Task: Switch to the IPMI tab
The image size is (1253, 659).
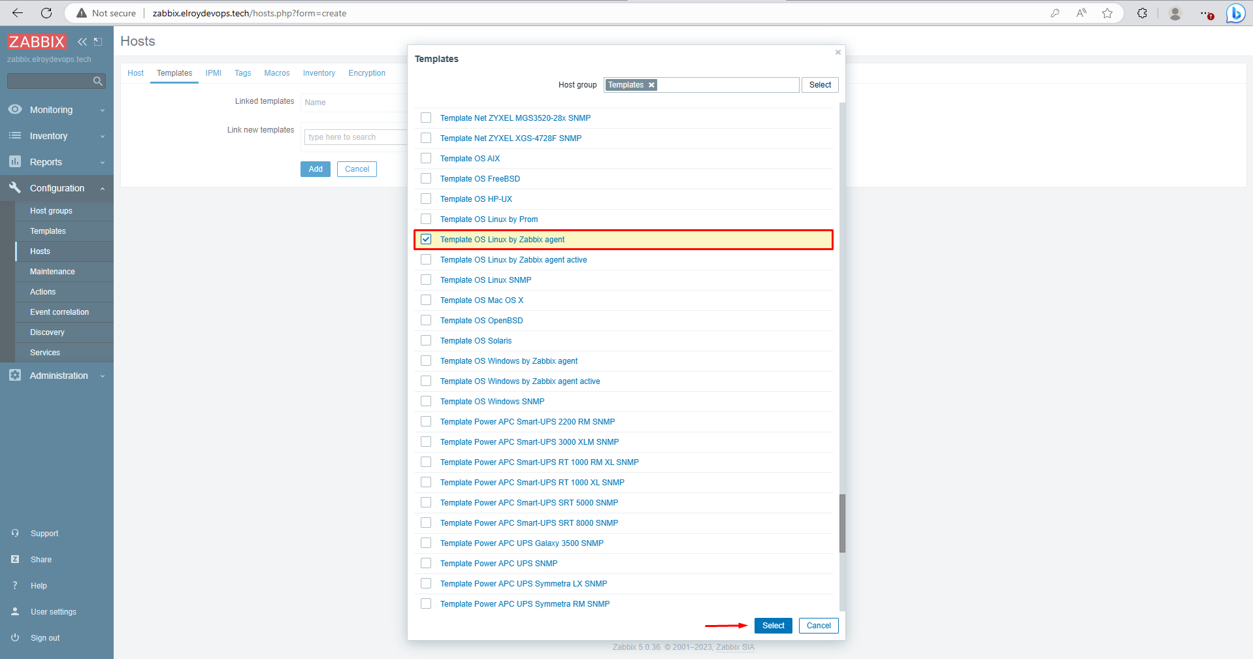Action: [x=214, y=73]
